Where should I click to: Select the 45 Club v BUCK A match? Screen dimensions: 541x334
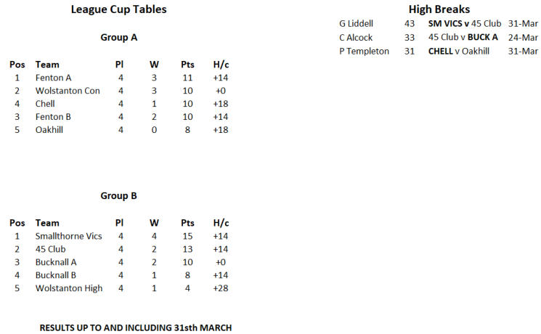coord(463,37)
